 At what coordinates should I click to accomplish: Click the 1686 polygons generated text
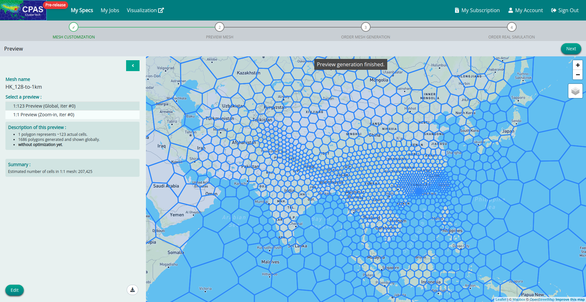pyautogui.click(x=59, y=140)
